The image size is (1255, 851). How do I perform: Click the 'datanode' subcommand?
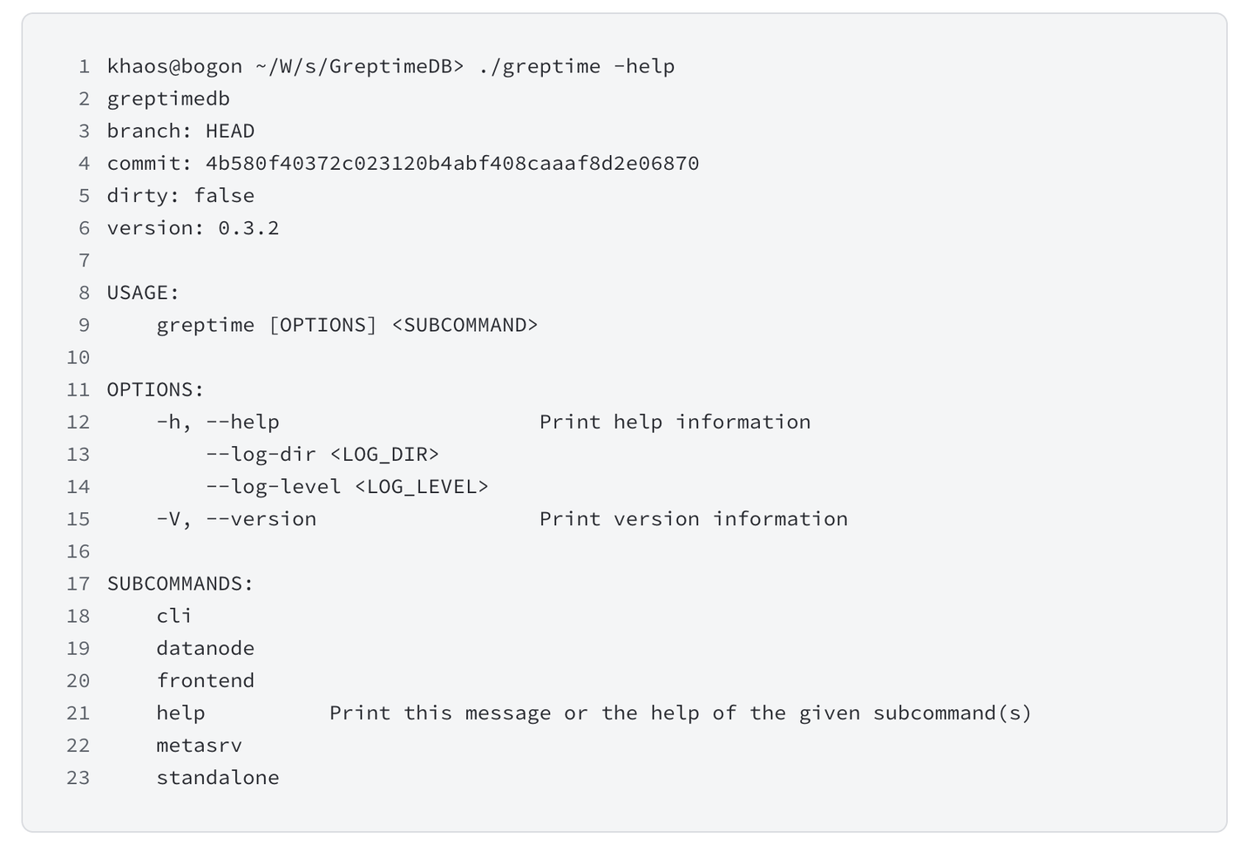click(x=205, y=649)
